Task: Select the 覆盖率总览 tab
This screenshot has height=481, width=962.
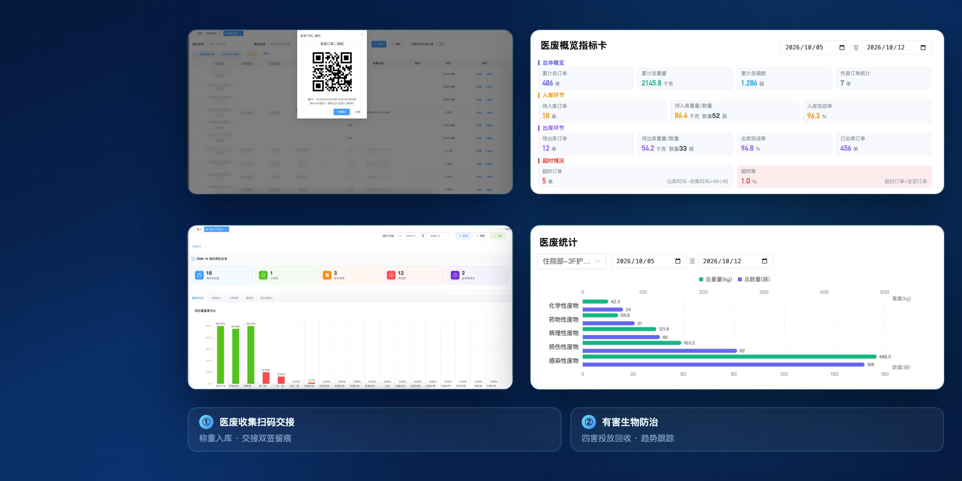Action: [x=198, y=298]
